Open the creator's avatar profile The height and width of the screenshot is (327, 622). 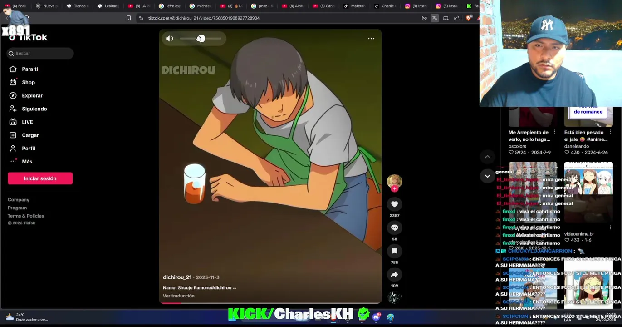(394, 181)
